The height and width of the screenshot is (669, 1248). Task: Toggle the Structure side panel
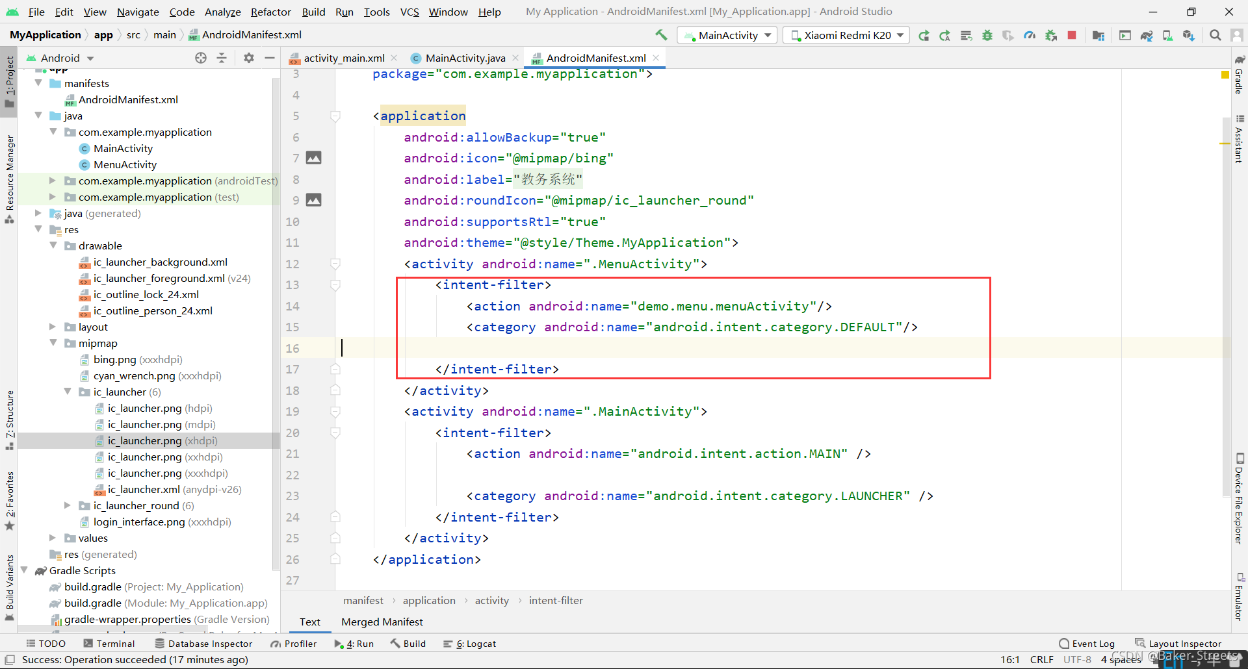(9, 420)
